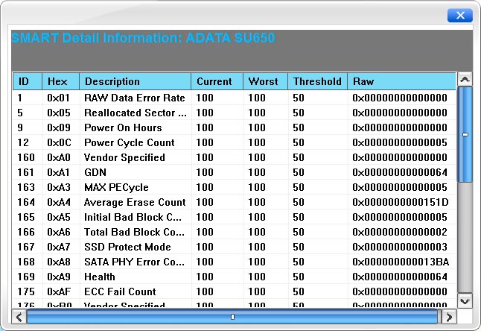Click the 0xA6 hex cell
This screenshot has width=481, height=331.
coord(59,232)
